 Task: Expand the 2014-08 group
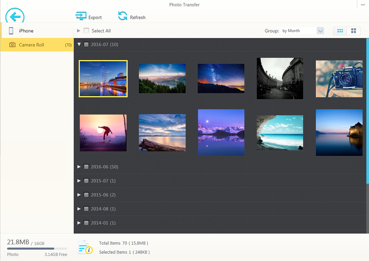tap(79, 209)
